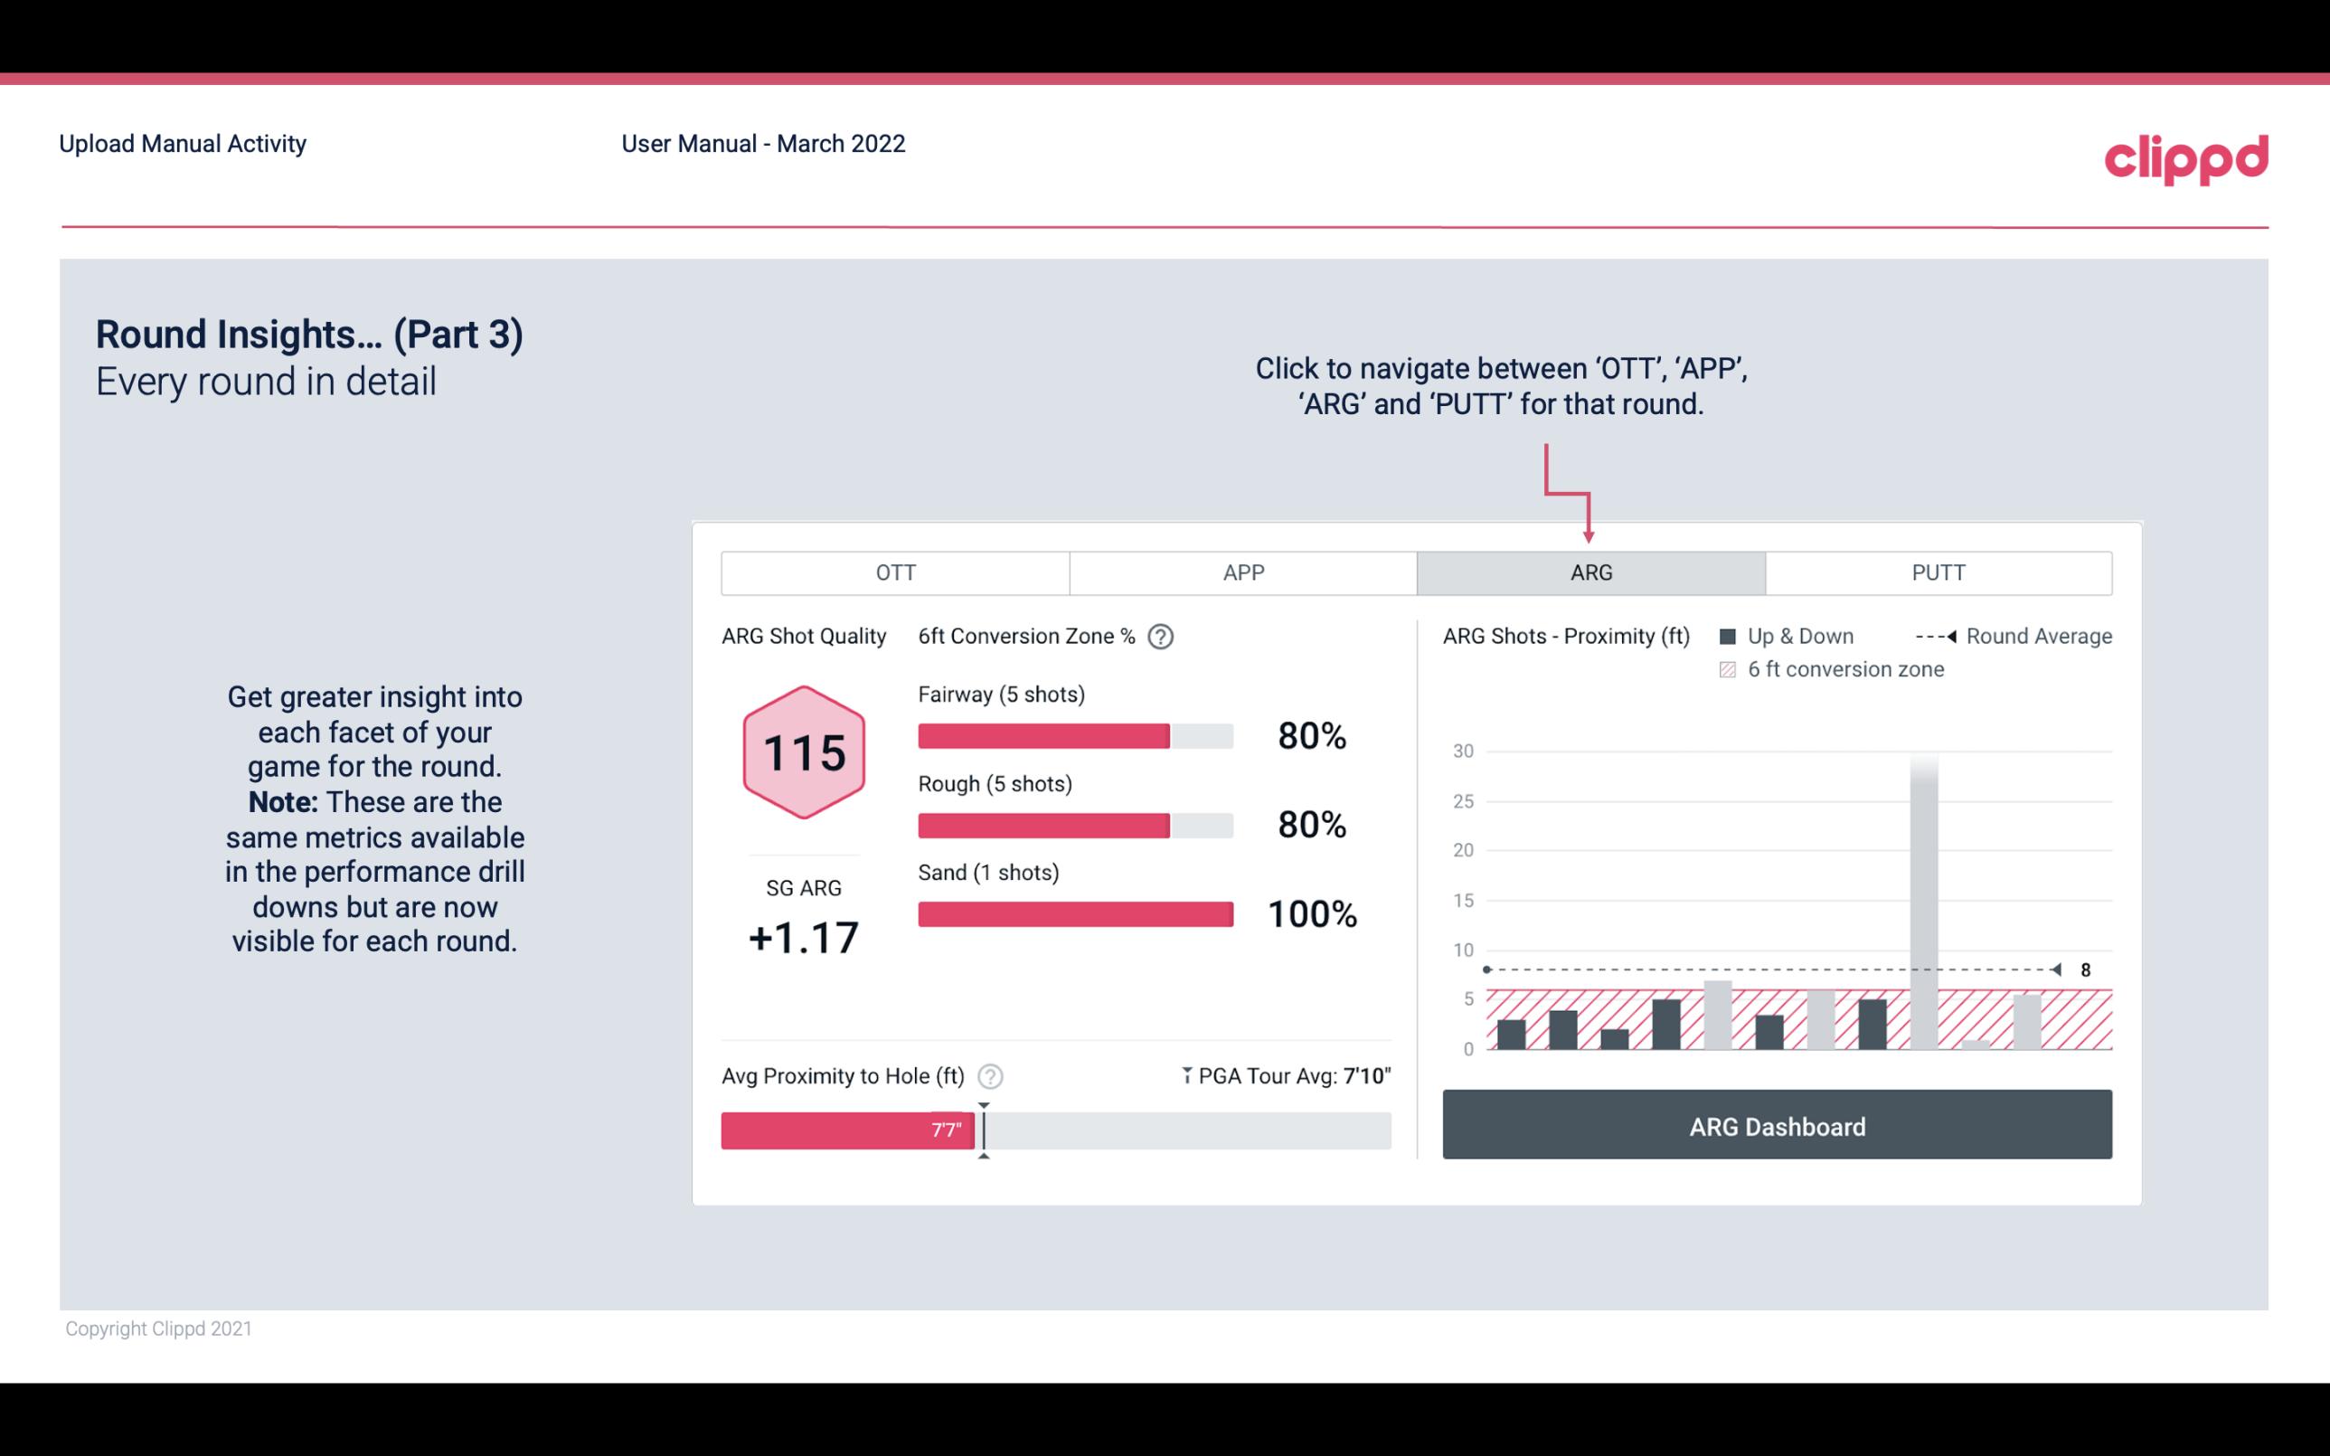Click the ARG tab to view stats
The height and width of the screenshot is (1456, 2330).
tap(1588, 572)
